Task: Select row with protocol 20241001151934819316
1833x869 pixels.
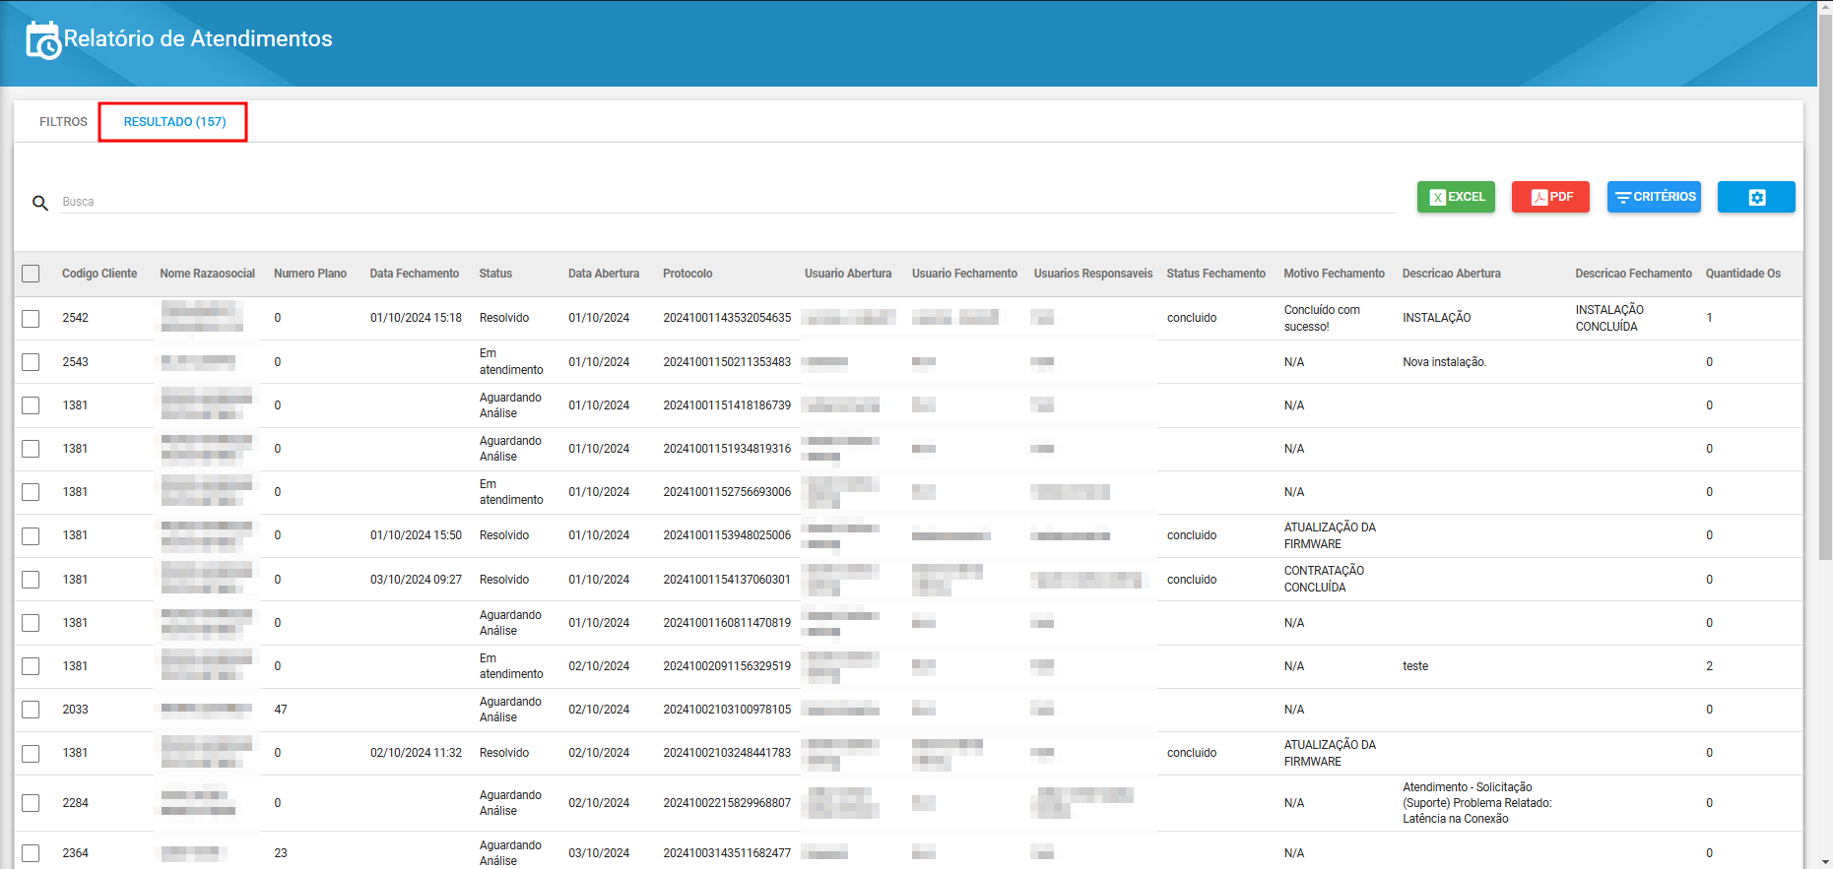Action: 31,449
